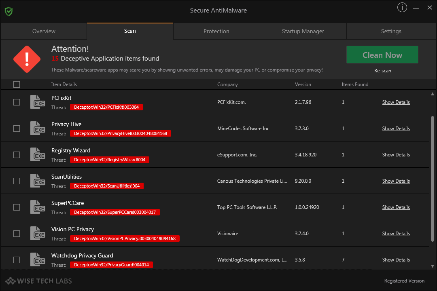Click the Re-scan link
The image size is (437, 291).
tap(382, 71)
